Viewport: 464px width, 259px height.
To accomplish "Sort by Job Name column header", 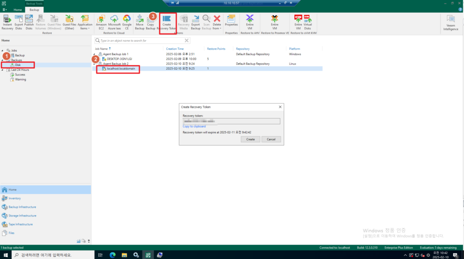I will coord(101,49).
